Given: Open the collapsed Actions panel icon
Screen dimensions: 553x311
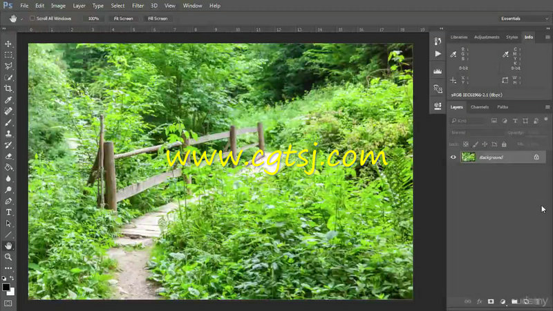Looking at the screenshot, I should coord(438,54).
